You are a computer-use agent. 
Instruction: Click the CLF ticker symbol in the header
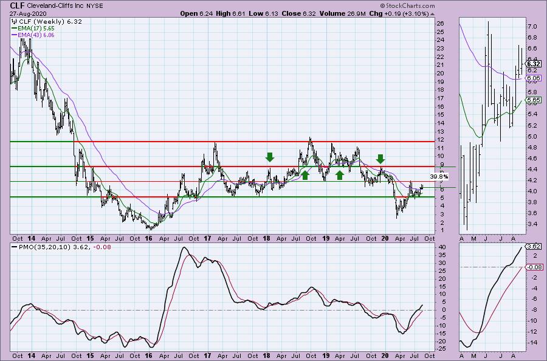pos(18,5)
